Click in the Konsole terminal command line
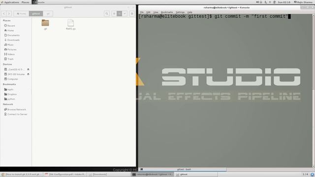 point(215,16)
